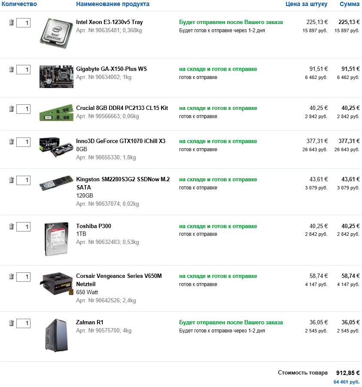Click trash icon beside Crucial 8GB DDR4

[x=12, y=109]
